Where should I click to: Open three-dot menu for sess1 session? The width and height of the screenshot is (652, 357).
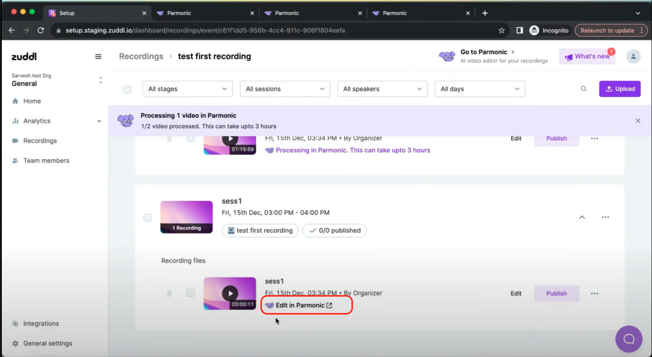click(605, 217)
